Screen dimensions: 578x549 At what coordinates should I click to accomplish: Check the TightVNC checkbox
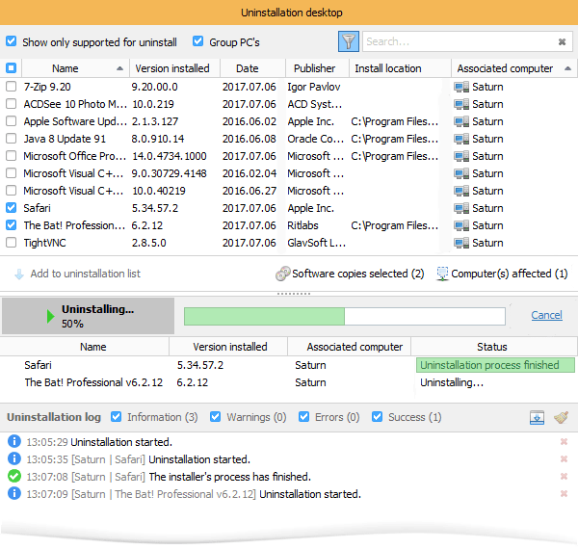tap(11, 243)
